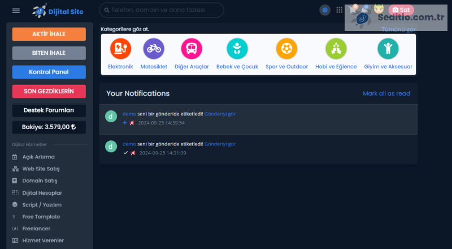Open the Diğer Araçlar bus icon
Viewport: 452px width, 249px height.
pyautogui.click(x=192, y=49)
